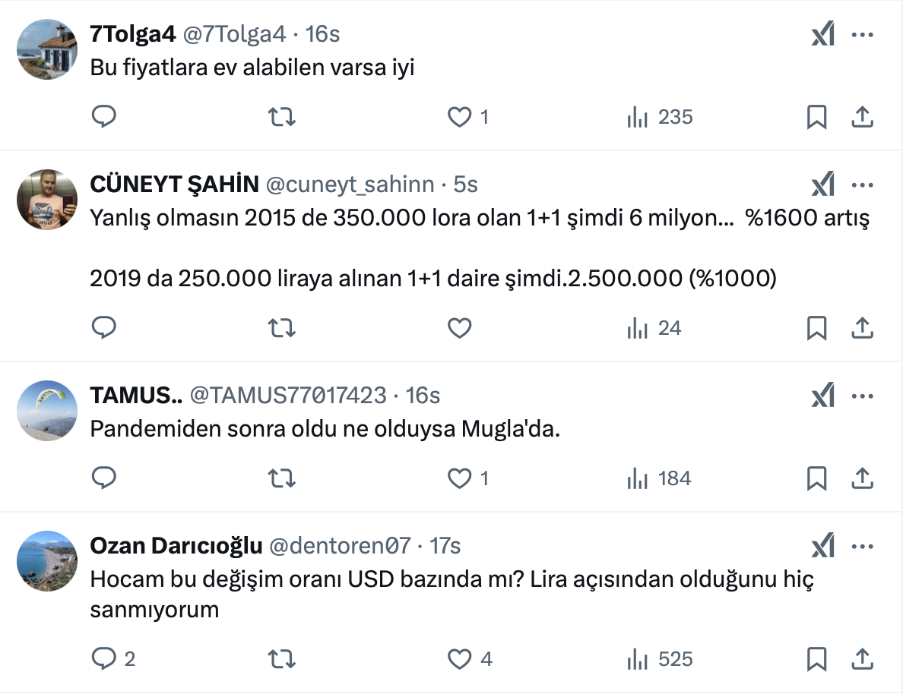Share Ozan Darıcıoğlu's tweet
The image size is (903, 694).
861,659
